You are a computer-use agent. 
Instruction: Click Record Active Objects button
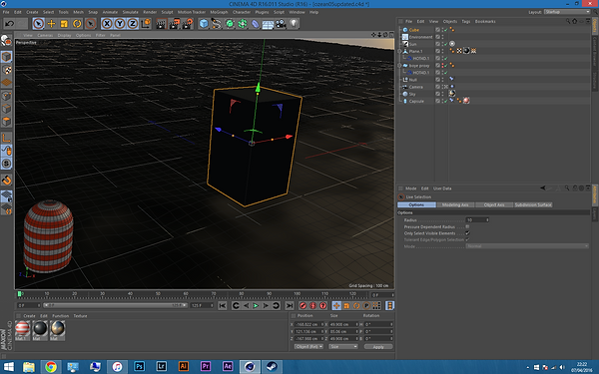coord(302,306)
